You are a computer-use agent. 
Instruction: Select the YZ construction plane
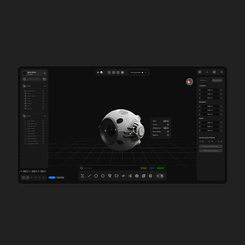tap(211, 141)
